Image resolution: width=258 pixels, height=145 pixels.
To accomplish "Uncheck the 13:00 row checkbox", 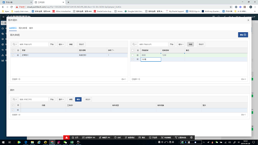I will (x=133, y=59).
